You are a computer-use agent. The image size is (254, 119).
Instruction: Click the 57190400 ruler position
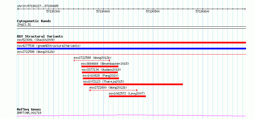[103, 11]
